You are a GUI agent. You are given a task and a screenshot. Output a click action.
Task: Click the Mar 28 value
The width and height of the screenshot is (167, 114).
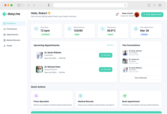coord(144,31)
